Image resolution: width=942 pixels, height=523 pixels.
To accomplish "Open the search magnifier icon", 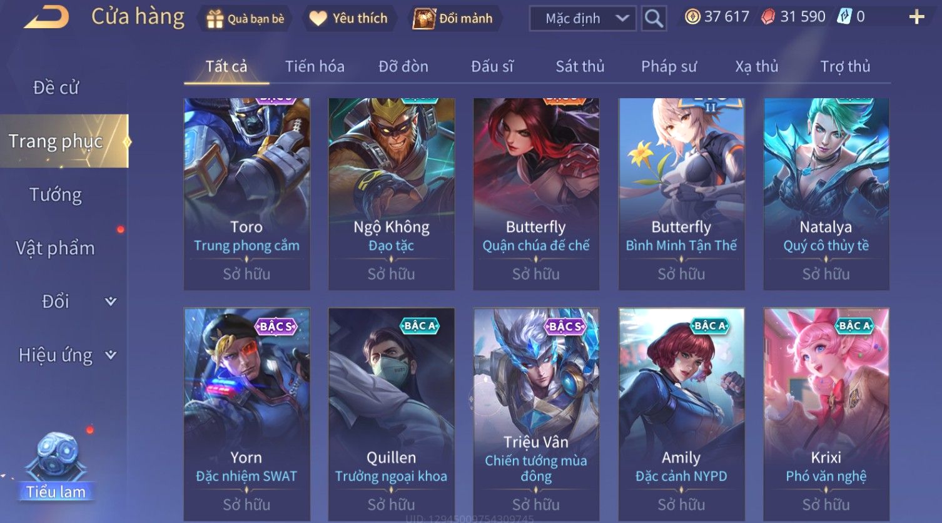I will pos(654,19).
